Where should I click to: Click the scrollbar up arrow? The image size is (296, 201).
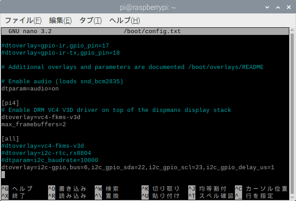point(292,30)
